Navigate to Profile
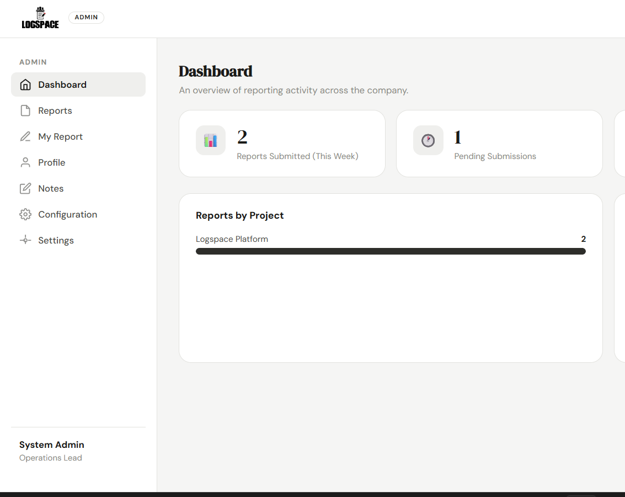Image resolution: width=625 pixels, height=497 pixels. 78,162
